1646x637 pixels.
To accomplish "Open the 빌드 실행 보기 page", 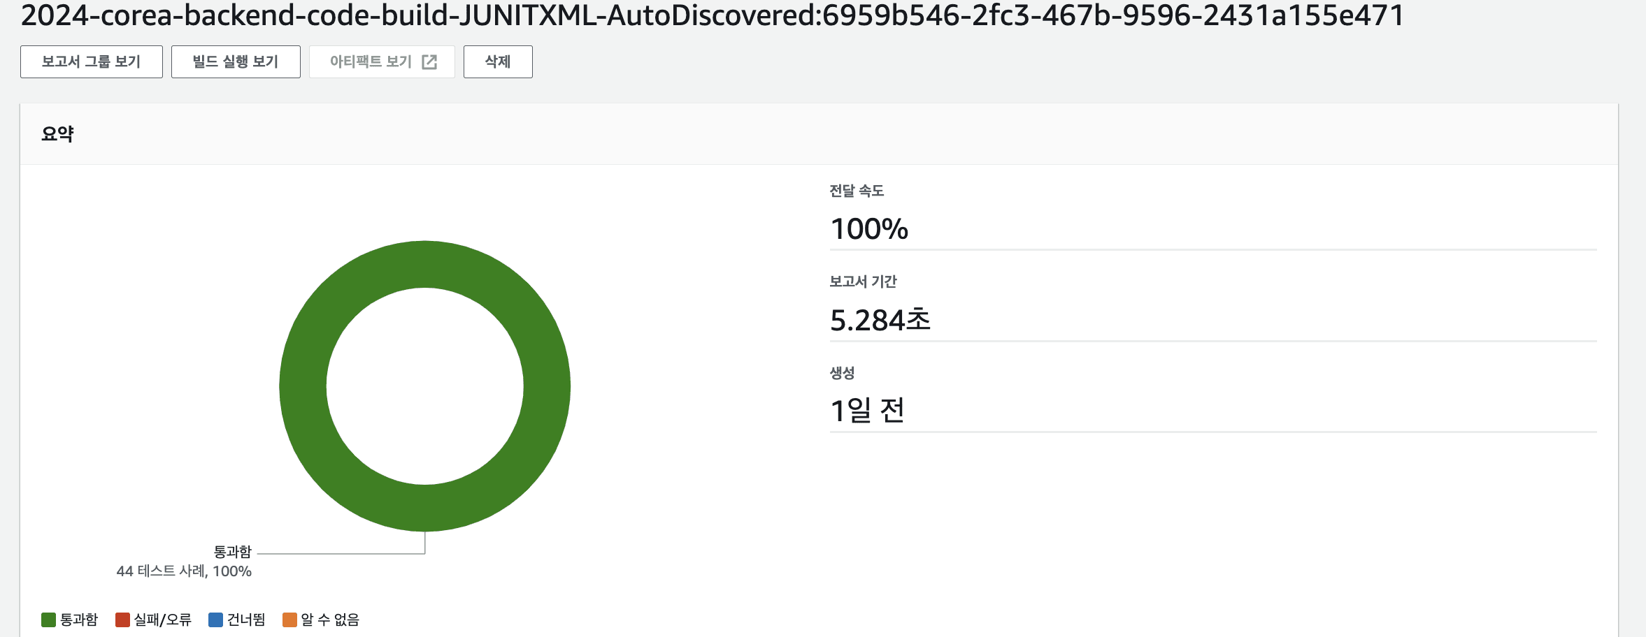I will [236, 62].
